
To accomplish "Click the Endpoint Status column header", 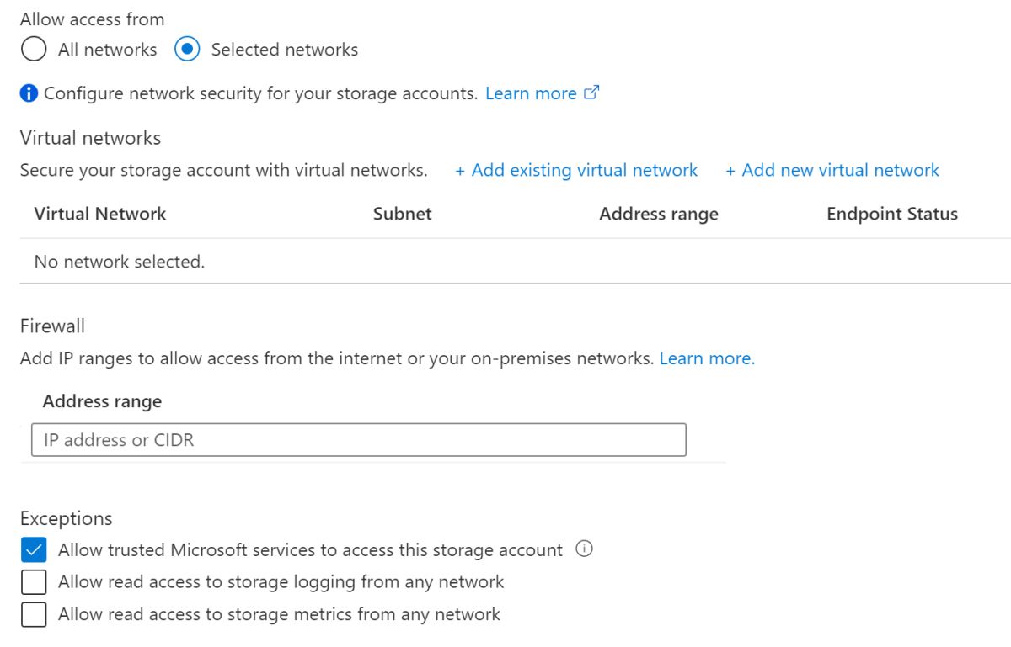I will (x=892, y=215).
